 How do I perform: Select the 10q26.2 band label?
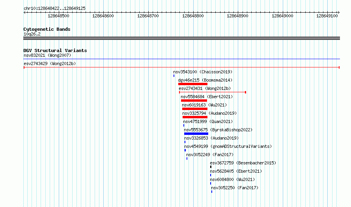click(x=32, y=34)
